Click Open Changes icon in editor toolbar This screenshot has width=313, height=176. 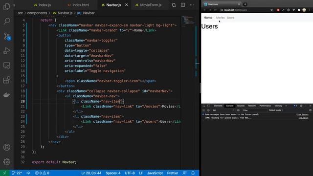pyautogui.click(x=174, y=5)
